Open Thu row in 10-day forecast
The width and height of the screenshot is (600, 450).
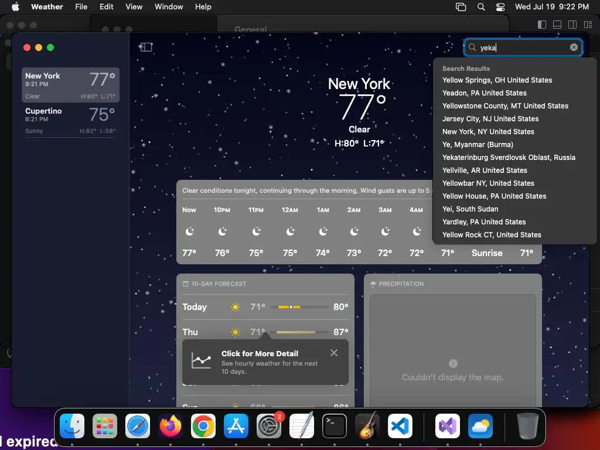(265, 332)
